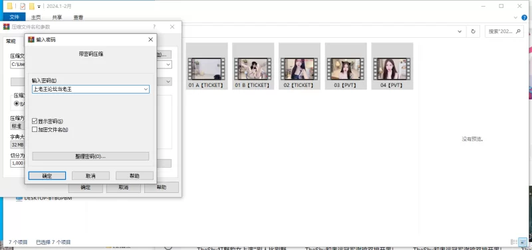Click the 已选择 7 个项目 status text
This screenshot has width=532, height=250.
tap(53, 242)
